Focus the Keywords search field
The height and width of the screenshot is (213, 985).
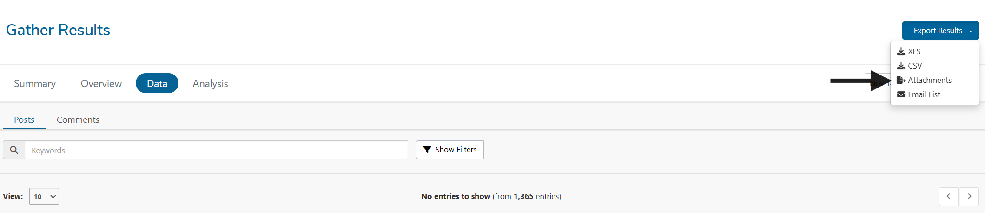(216, 150)
